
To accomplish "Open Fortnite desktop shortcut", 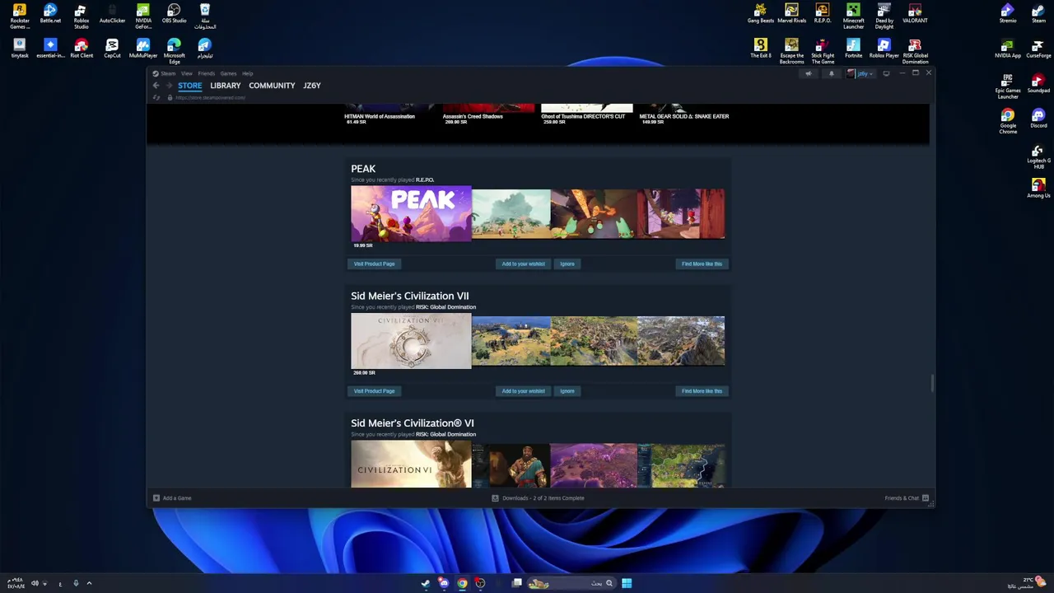I will [853, 49].
